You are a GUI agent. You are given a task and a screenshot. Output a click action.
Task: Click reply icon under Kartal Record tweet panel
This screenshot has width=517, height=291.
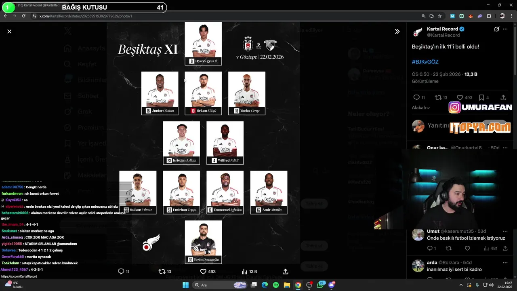coord(416,97)
